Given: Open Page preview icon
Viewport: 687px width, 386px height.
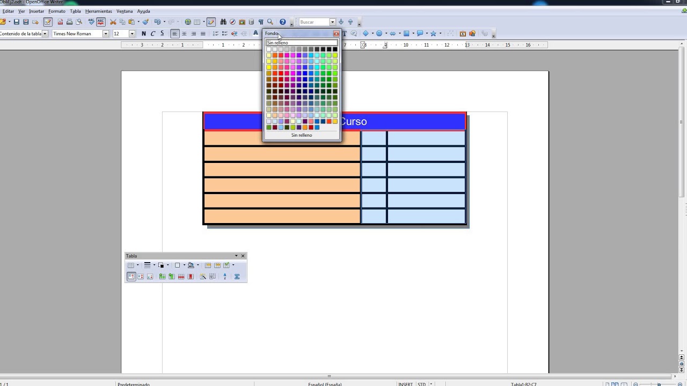Looking at the screenshot, I should point(79,22).
